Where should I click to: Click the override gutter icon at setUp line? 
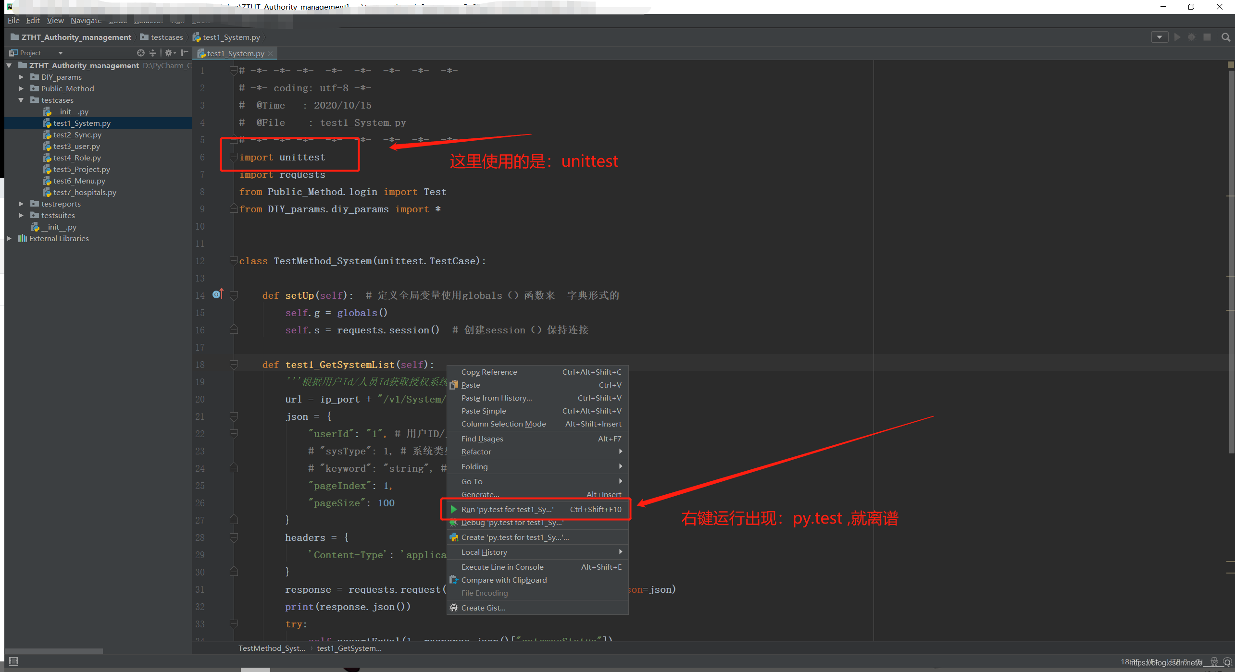tap(218, 294)
